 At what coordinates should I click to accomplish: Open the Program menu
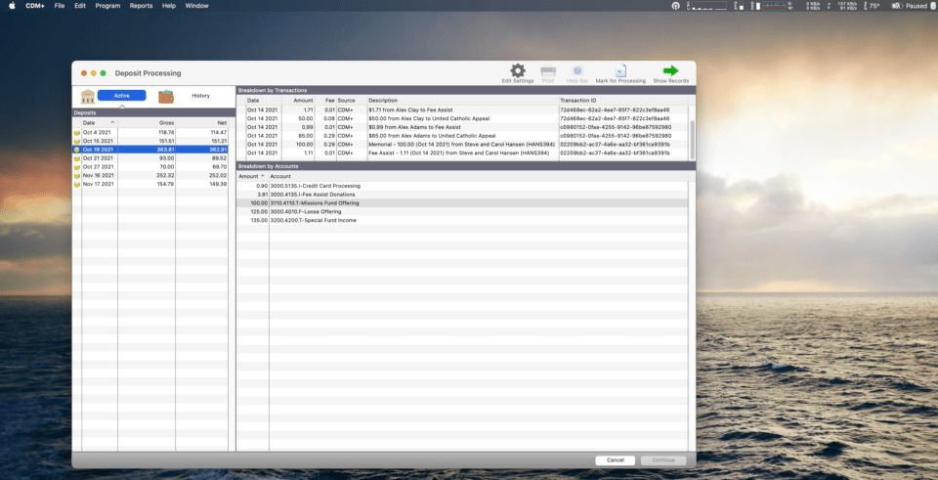pyautogui.click(x=108, y=6)
